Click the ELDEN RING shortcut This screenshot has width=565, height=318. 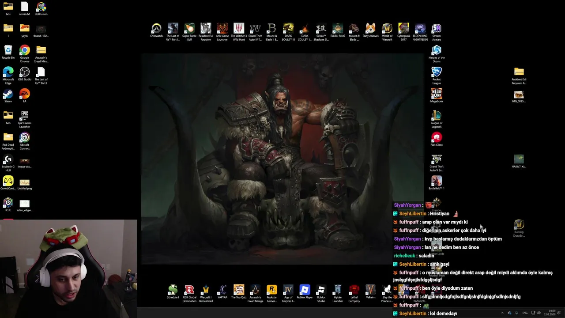pyautogui.click(x=338, y=30)
